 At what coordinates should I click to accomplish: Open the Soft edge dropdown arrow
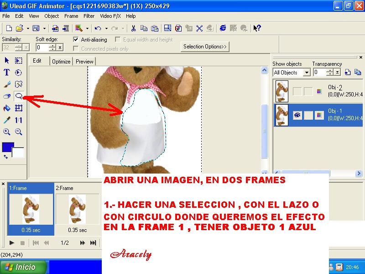pos(60,47)
